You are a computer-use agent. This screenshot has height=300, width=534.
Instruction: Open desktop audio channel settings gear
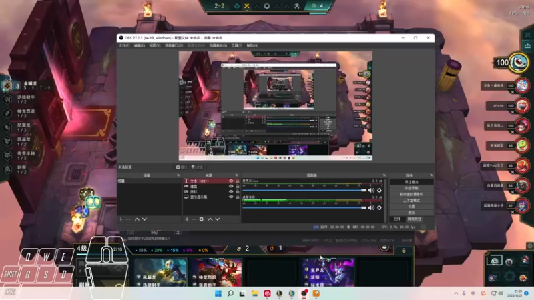coord(379,207)
